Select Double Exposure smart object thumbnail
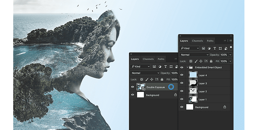The height and width of the screenshot is (130, 258). (141, 87)
